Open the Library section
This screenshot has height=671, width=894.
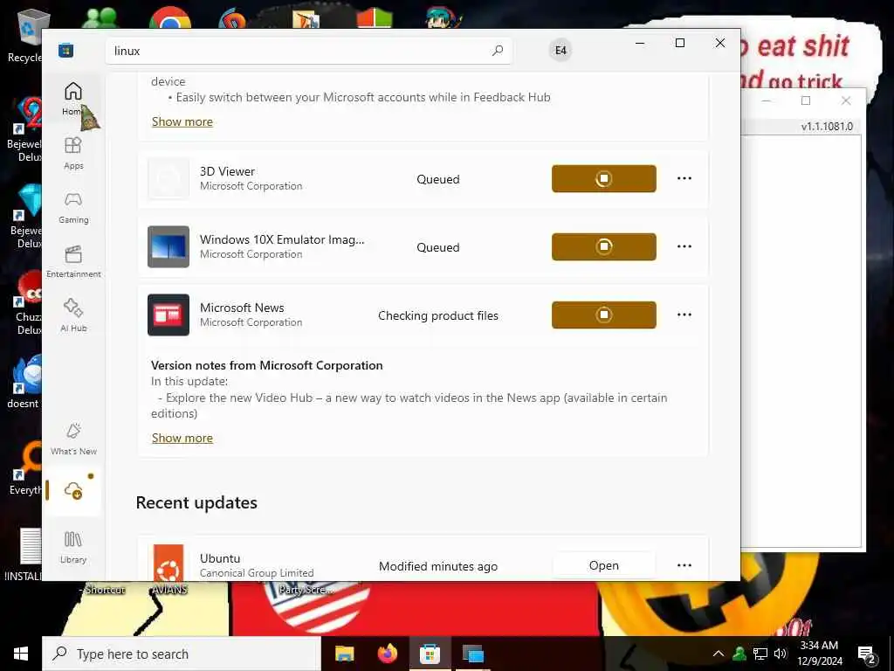coord(73,547)
